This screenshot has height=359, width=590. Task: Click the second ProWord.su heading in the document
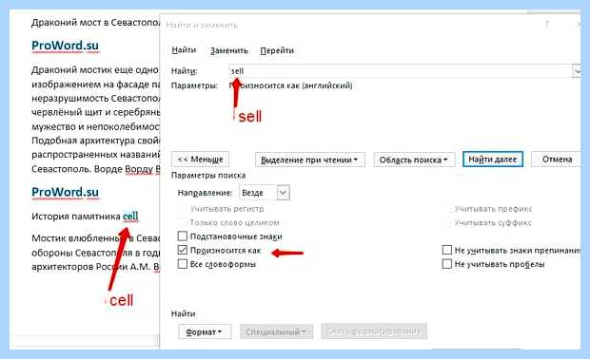pyautogui.click(x=65, y=192)
